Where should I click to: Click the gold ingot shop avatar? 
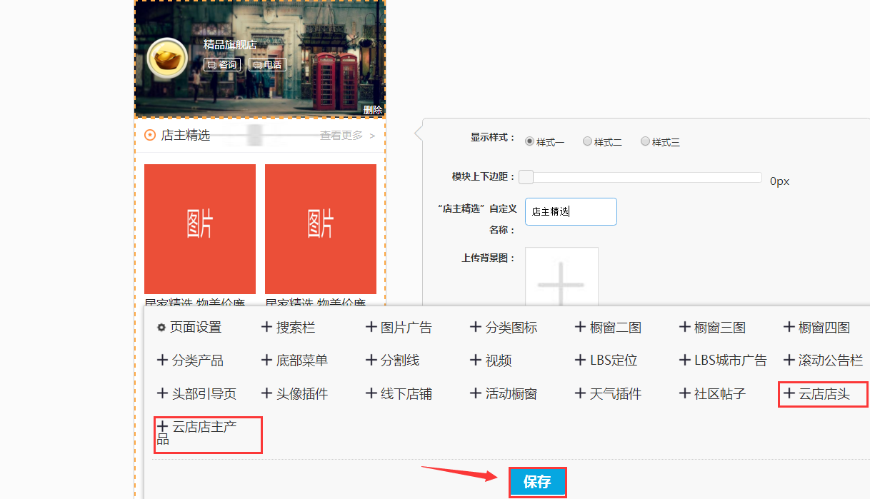click(x=167, y=59)
